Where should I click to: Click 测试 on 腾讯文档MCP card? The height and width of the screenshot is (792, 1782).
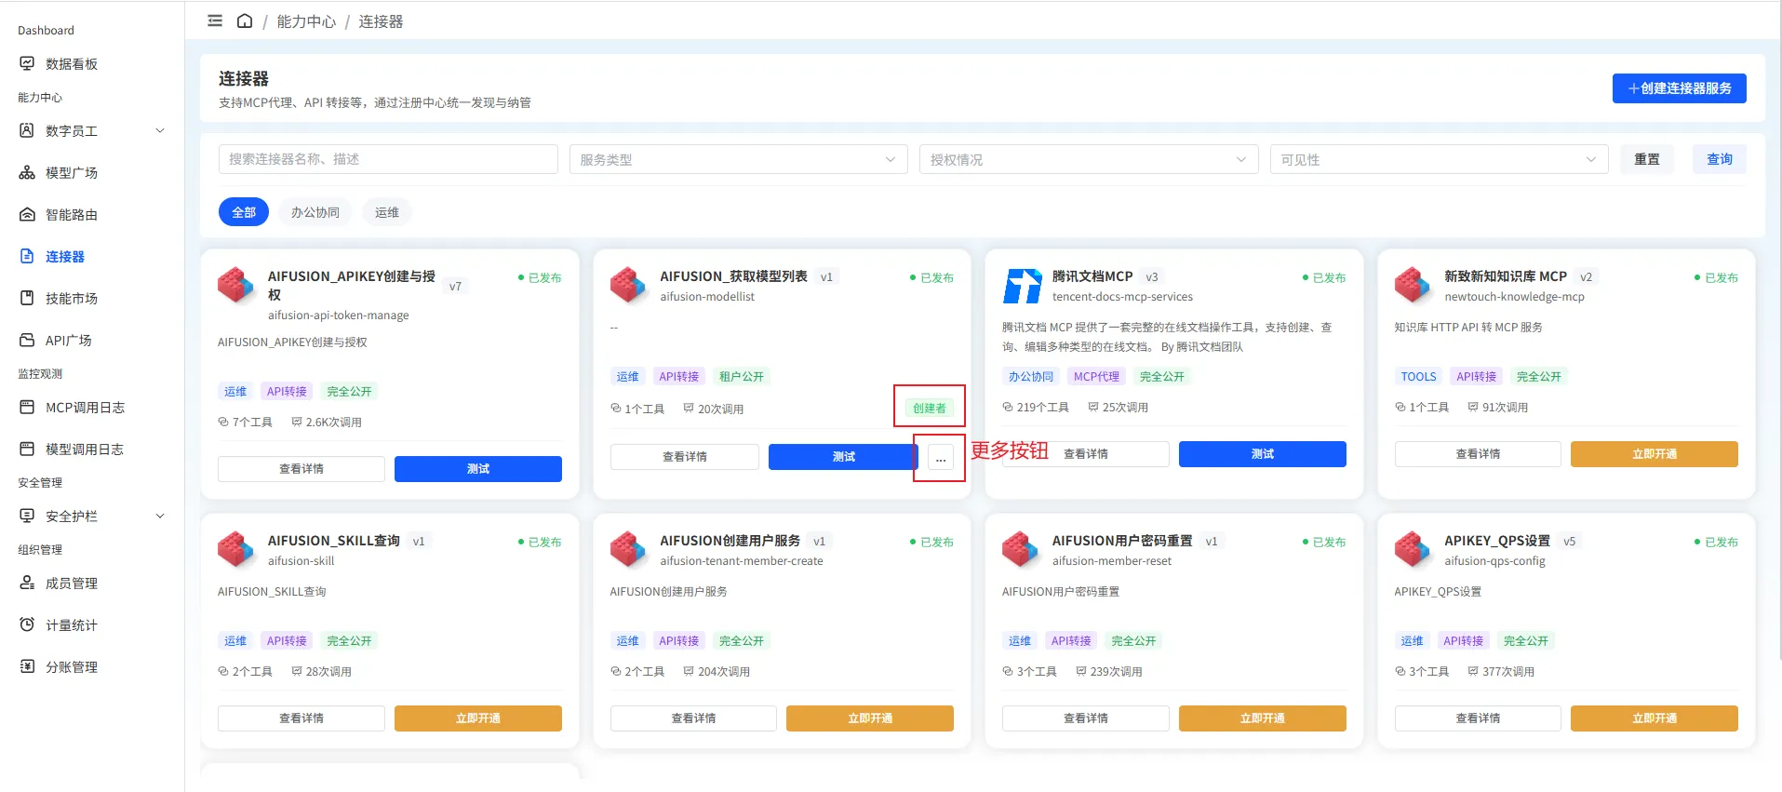1262,454
